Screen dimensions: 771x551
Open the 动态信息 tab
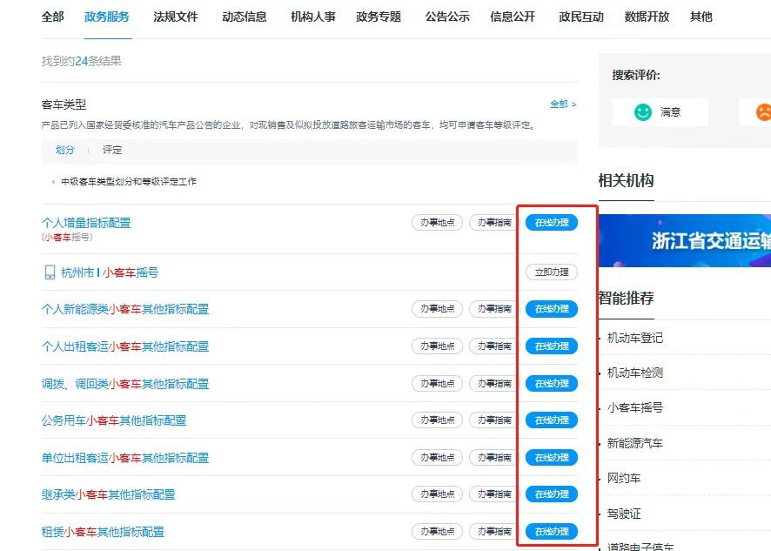(x=245, y=17)
